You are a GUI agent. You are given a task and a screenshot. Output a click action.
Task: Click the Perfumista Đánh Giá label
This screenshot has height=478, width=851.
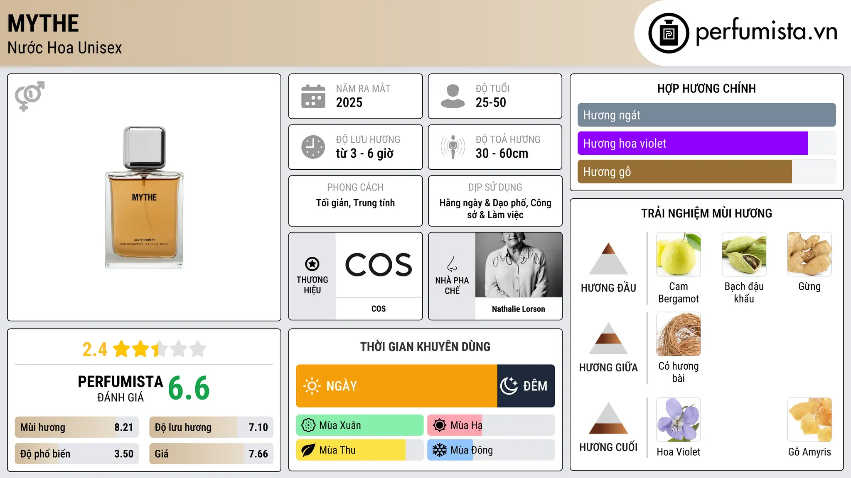pyautogui.click(x=121, y=388)
